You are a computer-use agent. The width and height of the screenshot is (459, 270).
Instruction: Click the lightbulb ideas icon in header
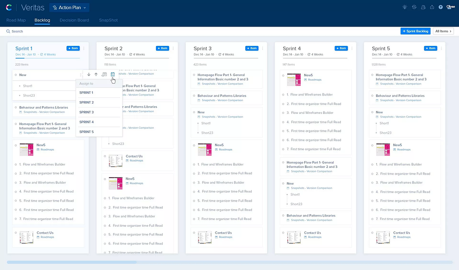coord(405,7)
